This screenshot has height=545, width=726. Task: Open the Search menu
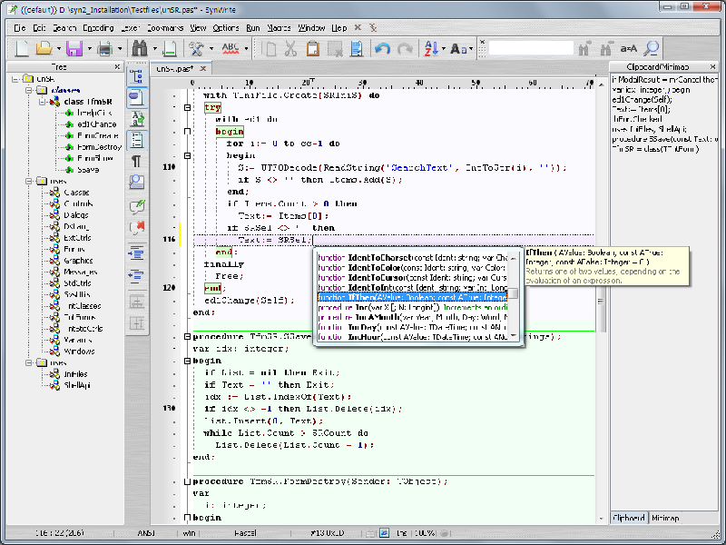pyautogui.click(x=64, y=28)
